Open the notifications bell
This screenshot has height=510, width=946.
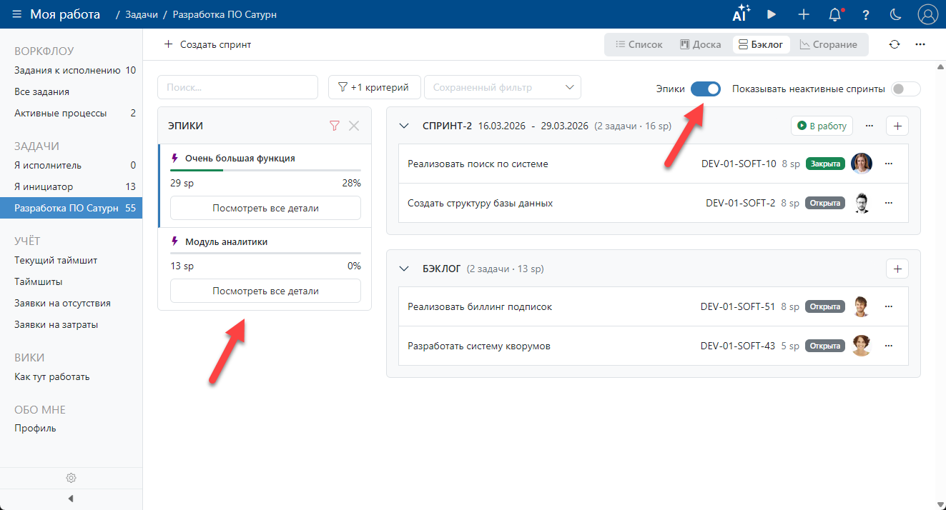(x=834, y=14)
